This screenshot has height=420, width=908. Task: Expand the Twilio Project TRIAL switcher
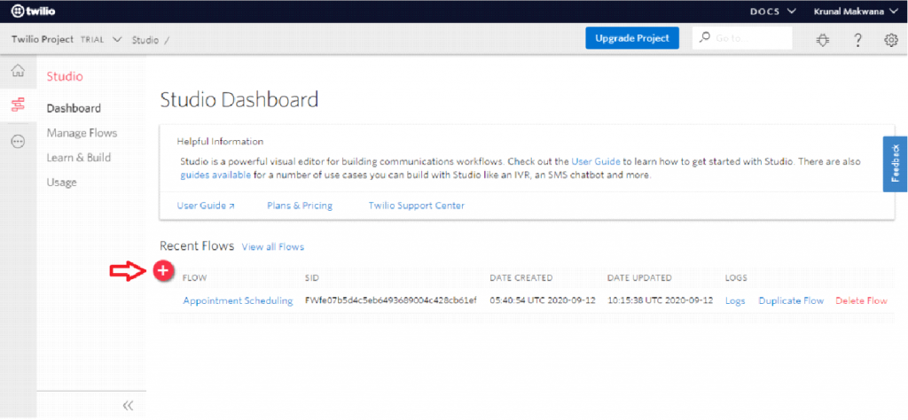[x=67, y=39]
